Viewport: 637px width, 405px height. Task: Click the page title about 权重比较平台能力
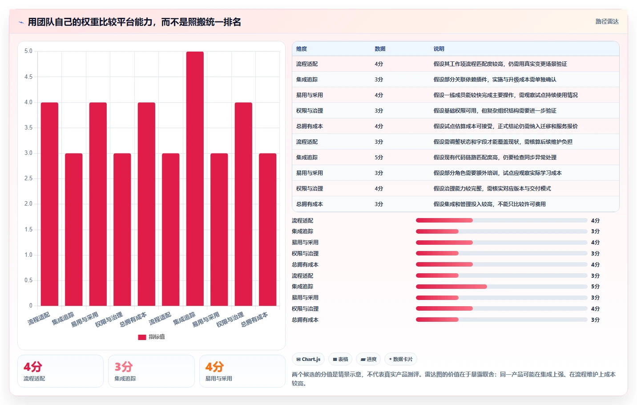(x=134, y=22)
